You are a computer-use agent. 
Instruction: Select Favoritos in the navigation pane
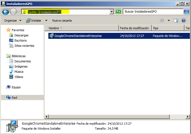coord(18,30)
